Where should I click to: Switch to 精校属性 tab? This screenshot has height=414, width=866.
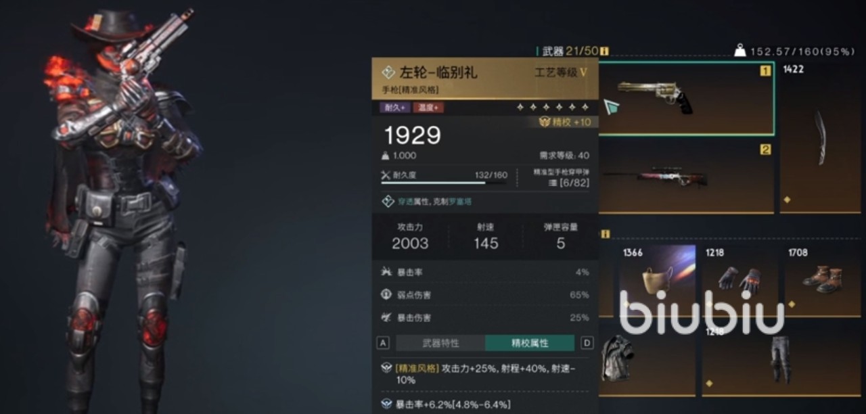[x=530, y=343]
